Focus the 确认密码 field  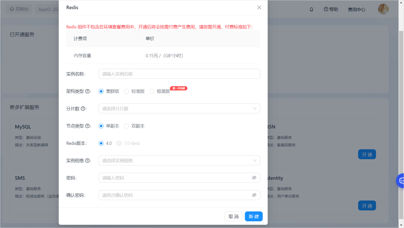[x=179, y=195]
